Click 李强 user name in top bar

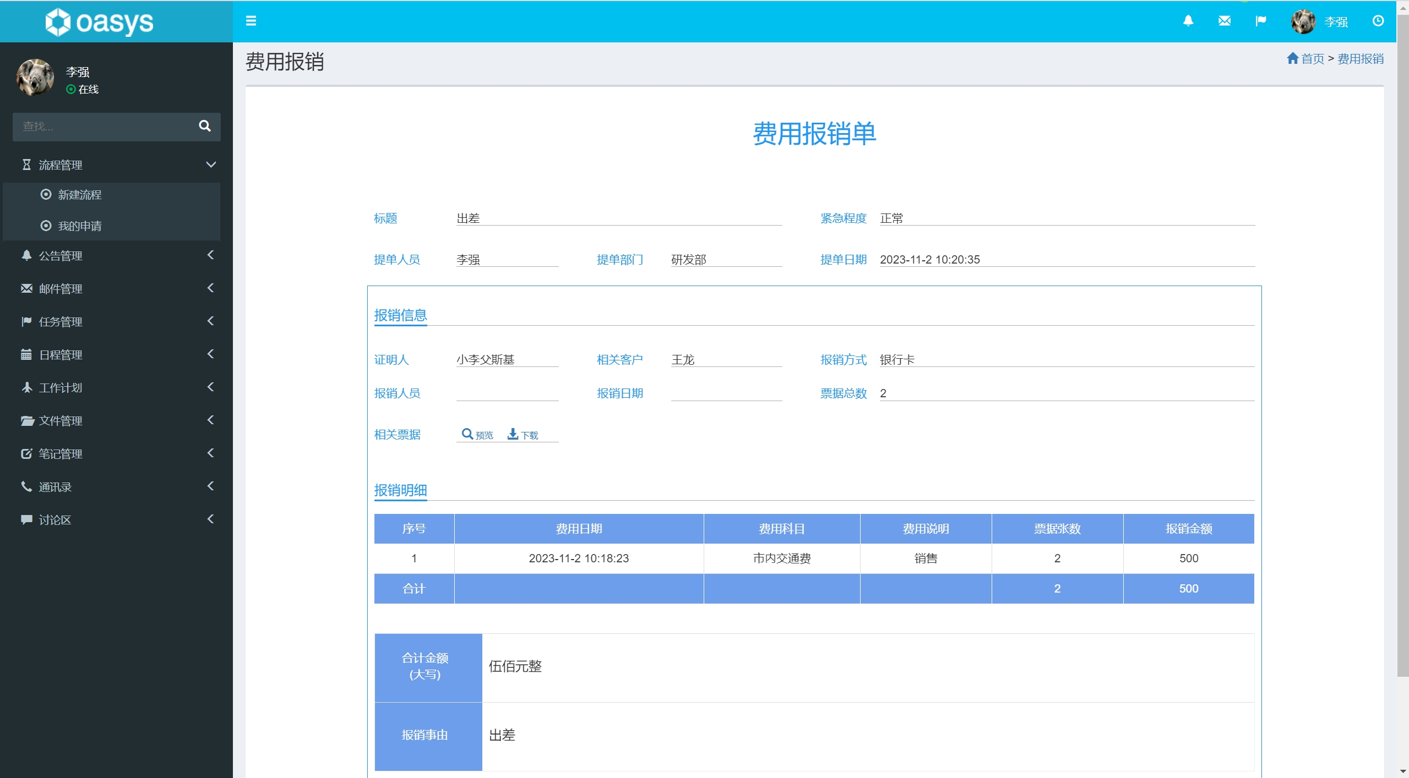(1336, 22)
